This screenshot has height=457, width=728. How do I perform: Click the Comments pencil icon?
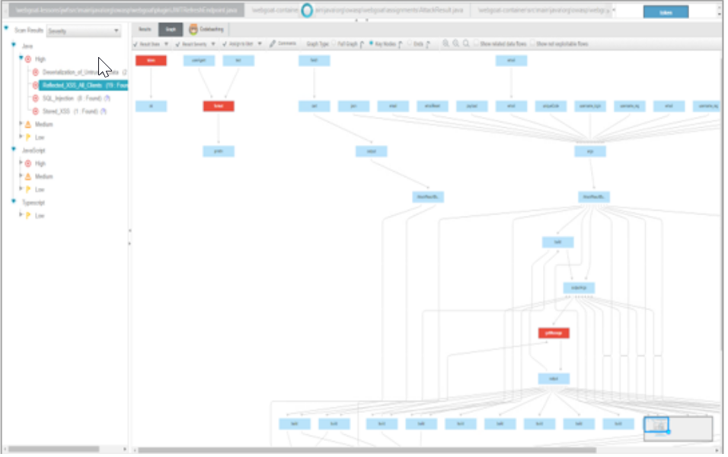pyautogui.click(x=272, y=44)
